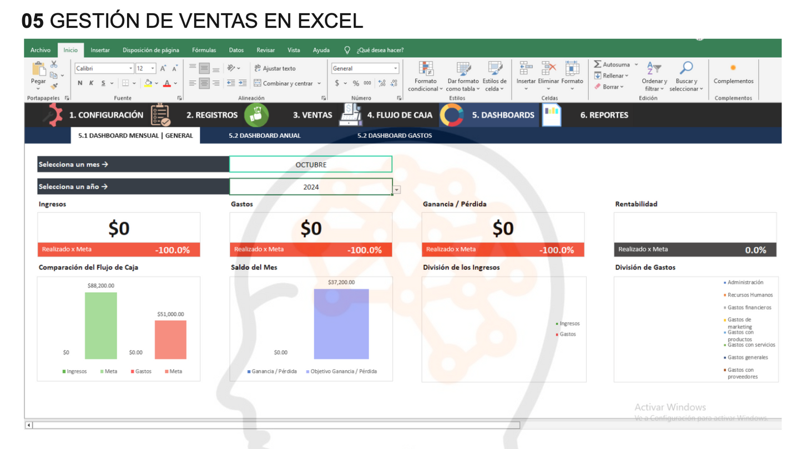Click the Cut scissors icon
The image size is (802, 449).
(x=54, y=65)
